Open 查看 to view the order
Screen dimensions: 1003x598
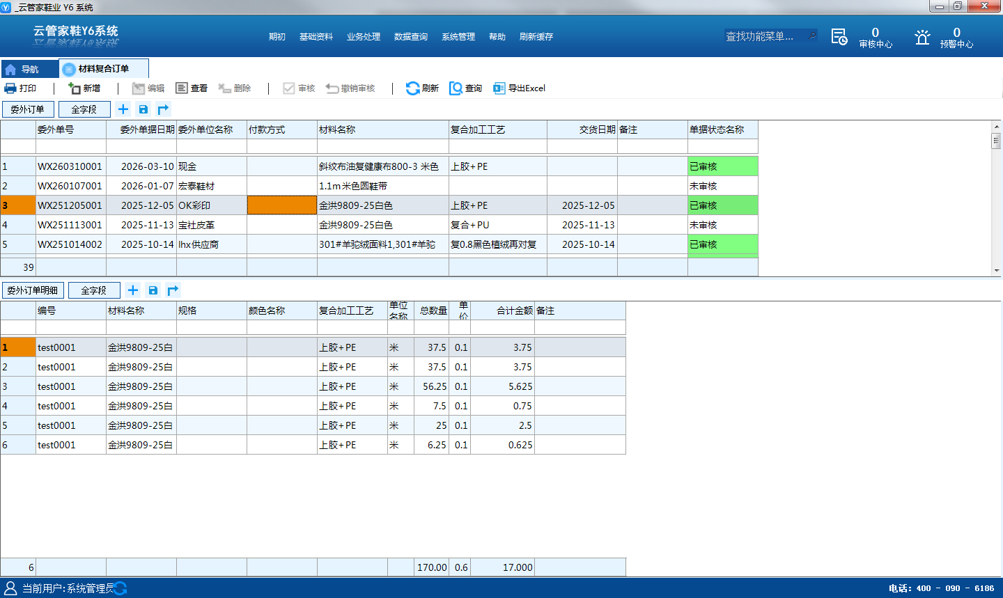[x=192, y=88]
